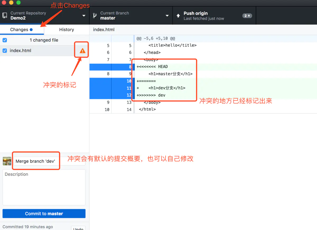Click the Undo button at the bottom
This screenshot has width=317, height=230.
pos(78,228)
